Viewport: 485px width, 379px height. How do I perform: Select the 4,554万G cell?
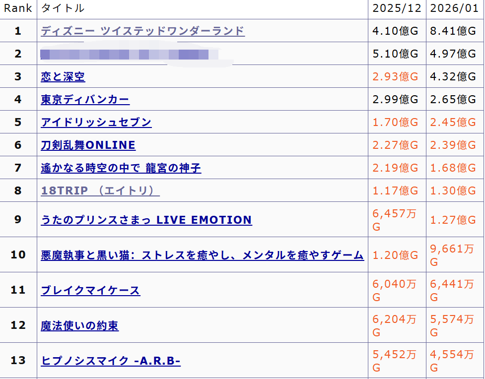pos(455,361)
